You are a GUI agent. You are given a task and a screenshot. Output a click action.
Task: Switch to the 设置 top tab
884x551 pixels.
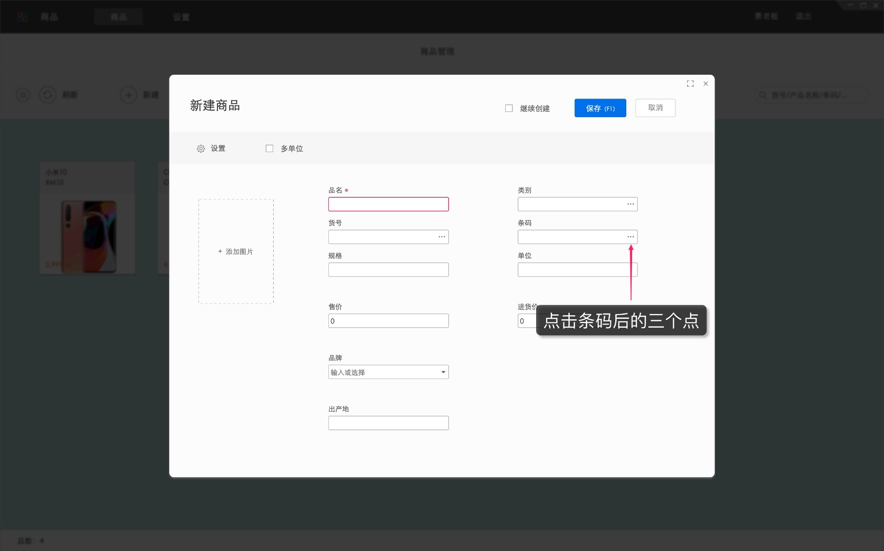click(x=181, y=17)
